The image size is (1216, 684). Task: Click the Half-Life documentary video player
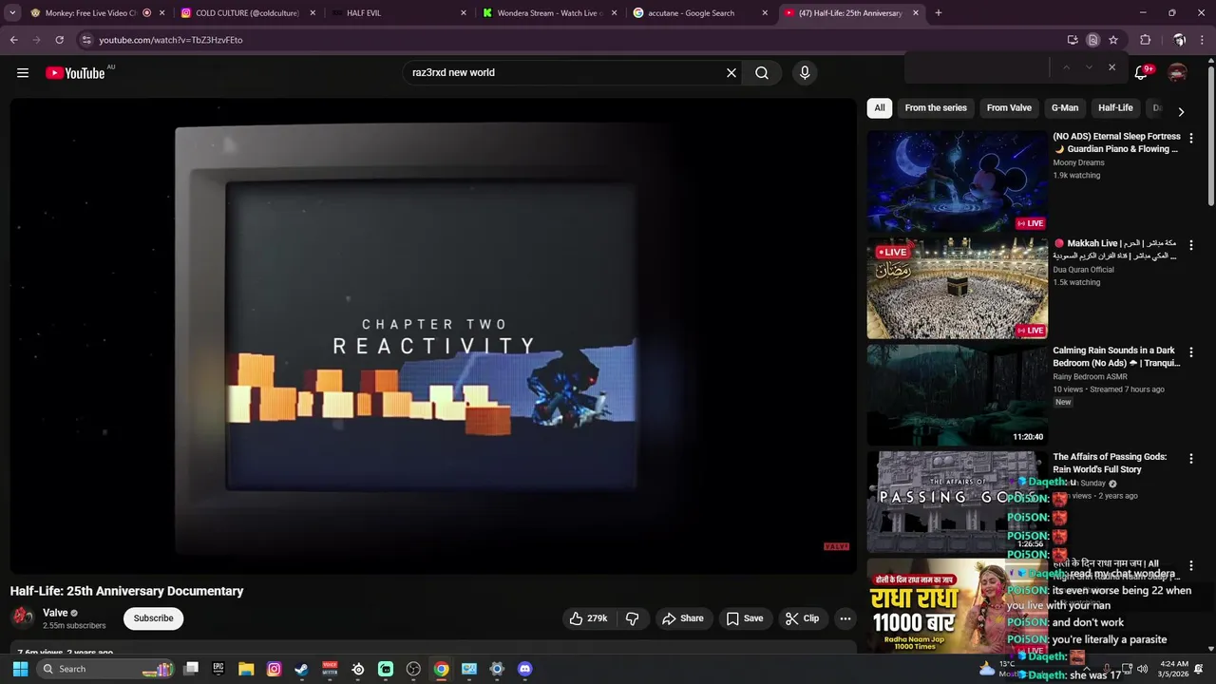[x=433, y=336]
